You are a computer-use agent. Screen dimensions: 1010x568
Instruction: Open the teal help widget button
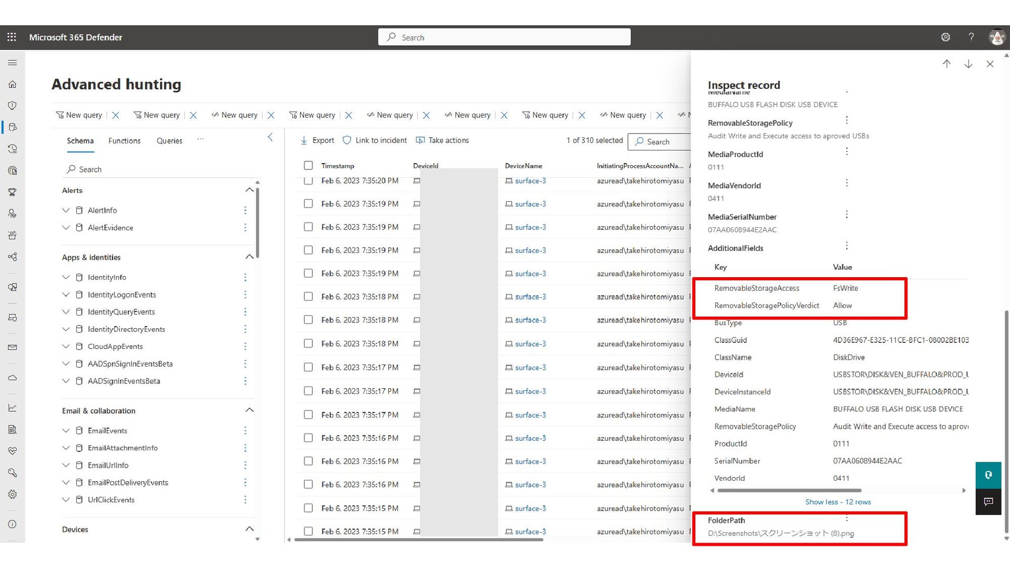click(x=988, y=475)
